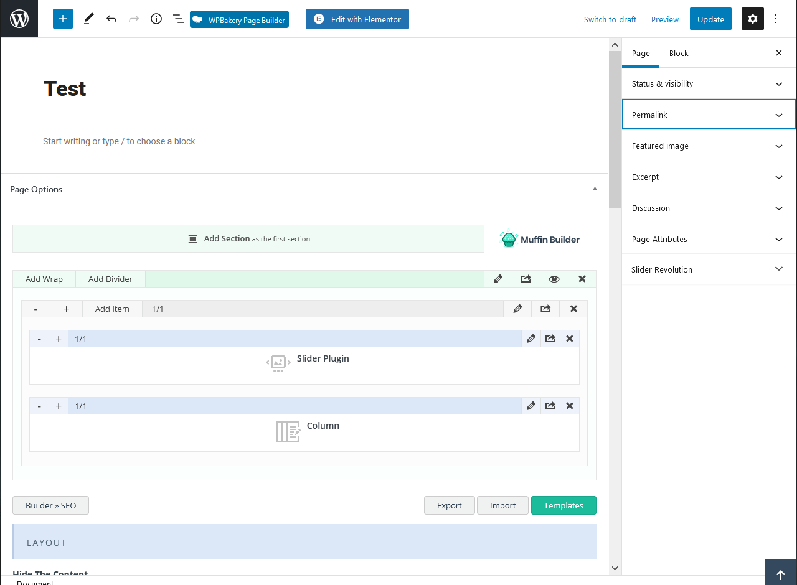797x585 pixels.
Task: Export the Column item share icon
Action: (x=550, y=406)
